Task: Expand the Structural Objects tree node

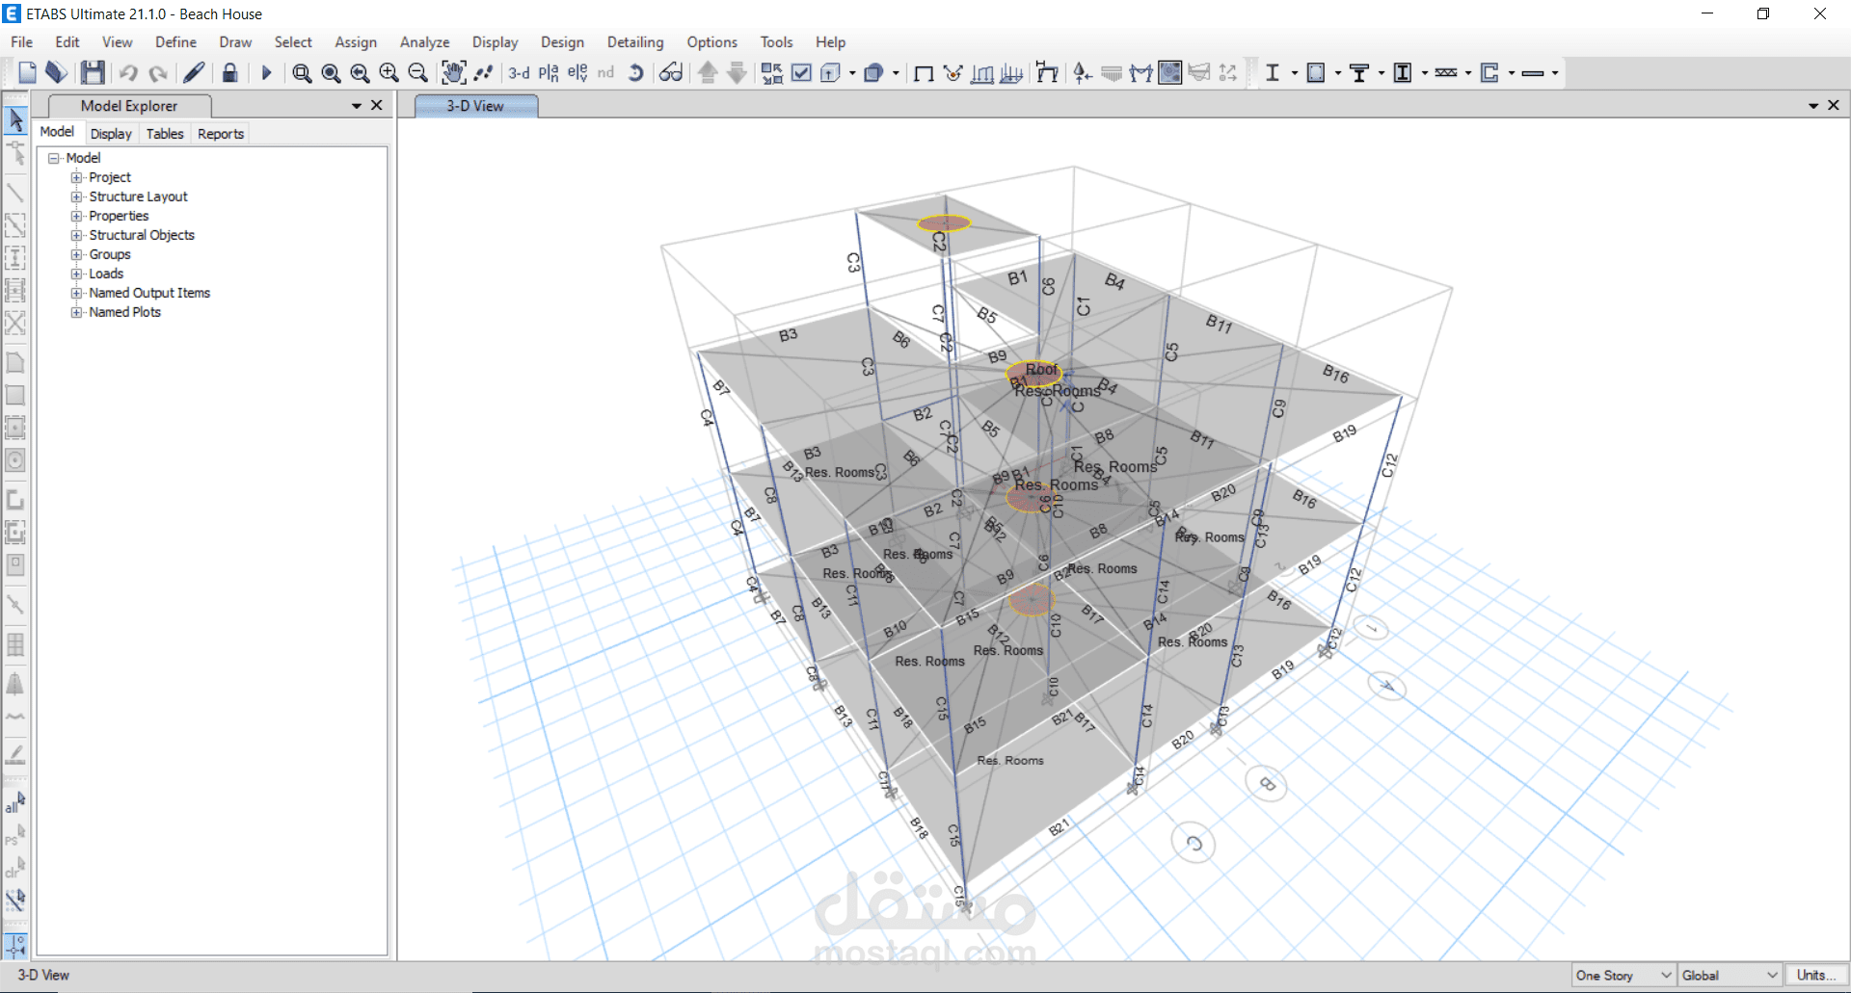Action: click(x=77, y=235)
